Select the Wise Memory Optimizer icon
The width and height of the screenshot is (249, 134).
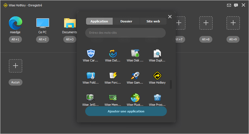pyautogui.click(x=113, y=98)
